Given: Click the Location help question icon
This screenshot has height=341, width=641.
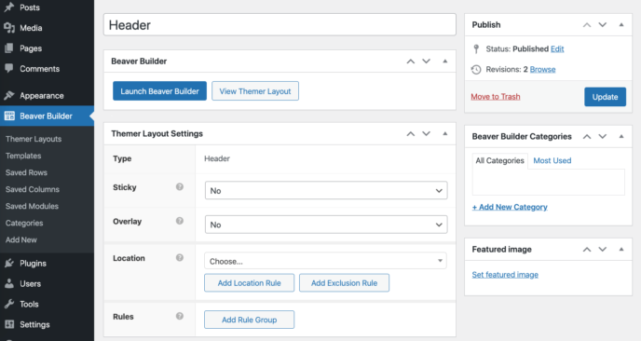Looking at the screenshot, I should (x=180, y=257).
